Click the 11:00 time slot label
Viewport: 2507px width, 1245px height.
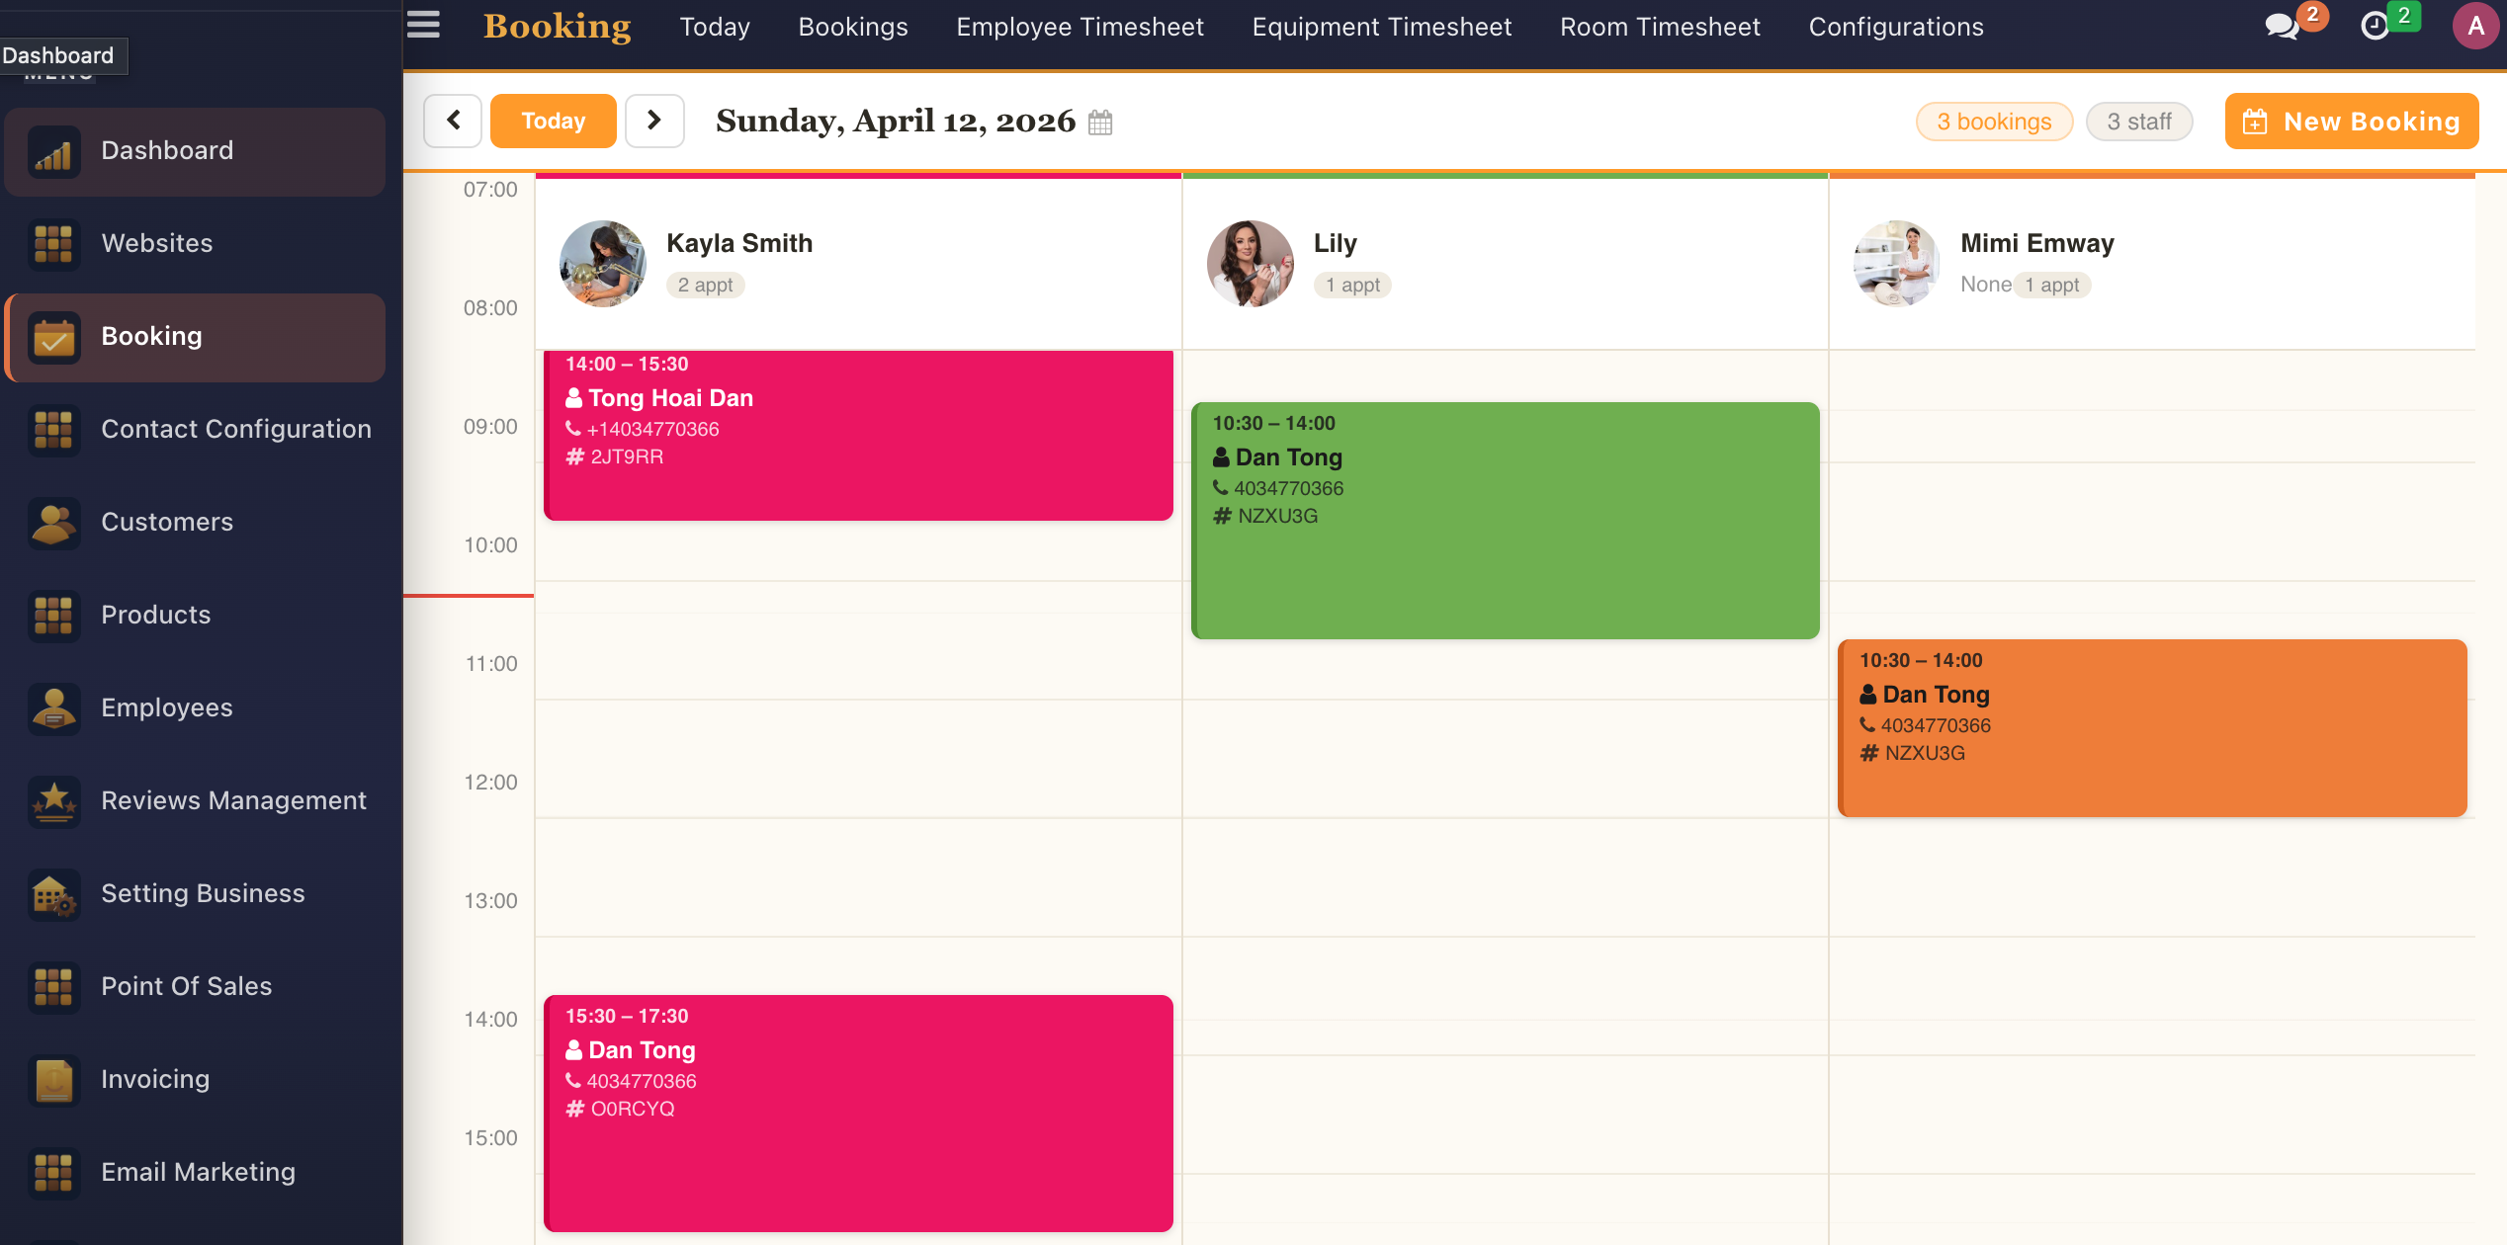point(491,664)
